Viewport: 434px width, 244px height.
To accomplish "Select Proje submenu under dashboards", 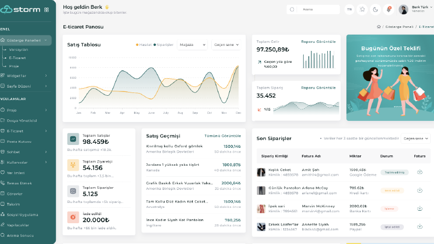I will pyautogui.click(x=14, y=66).
